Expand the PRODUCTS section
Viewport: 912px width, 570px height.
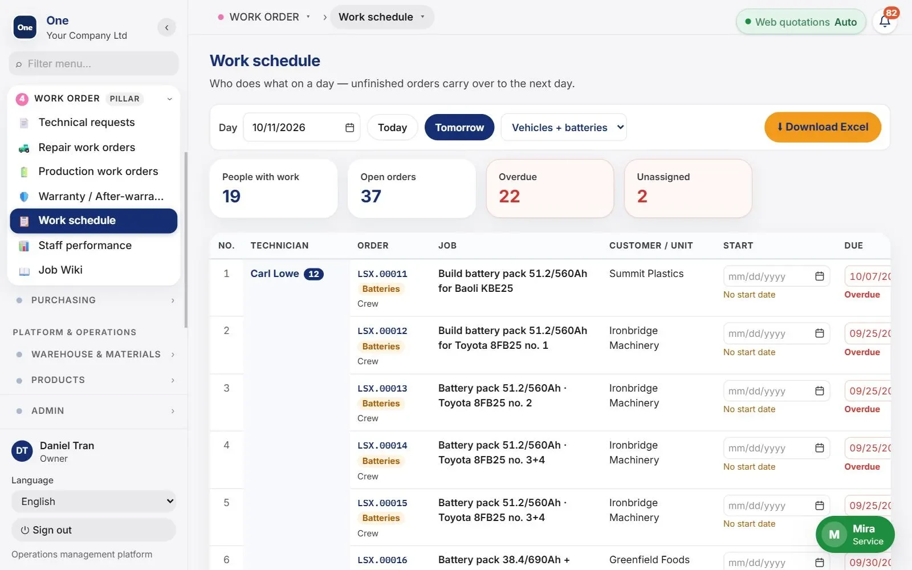(x=94, y=380)
